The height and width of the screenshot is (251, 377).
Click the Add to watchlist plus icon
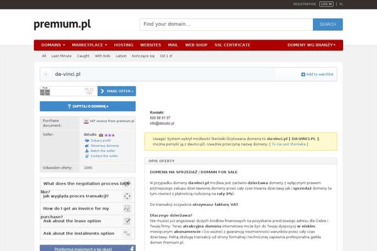click(303, 75)
